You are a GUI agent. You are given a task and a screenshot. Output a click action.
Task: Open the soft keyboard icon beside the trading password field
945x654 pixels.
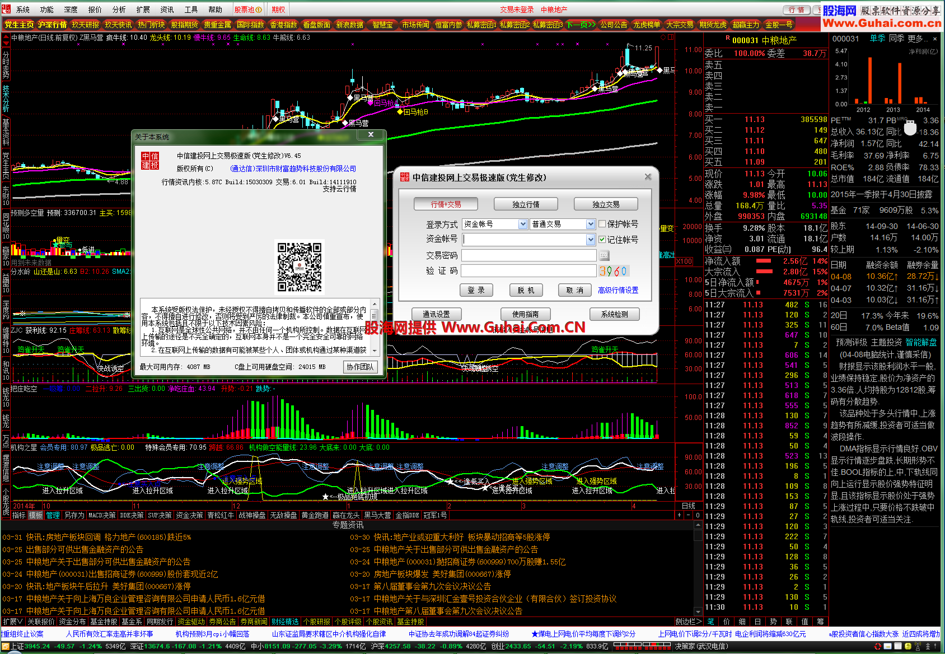[x=604, y=255]
